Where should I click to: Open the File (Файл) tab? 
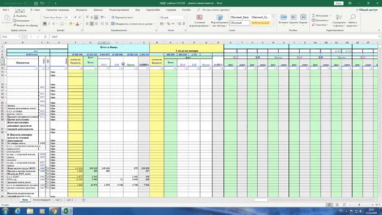[6, 10]
